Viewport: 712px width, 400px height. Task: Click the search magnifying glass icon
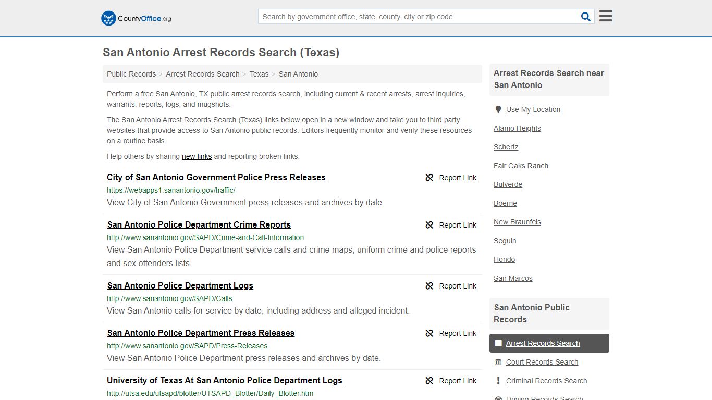point(585,16)
